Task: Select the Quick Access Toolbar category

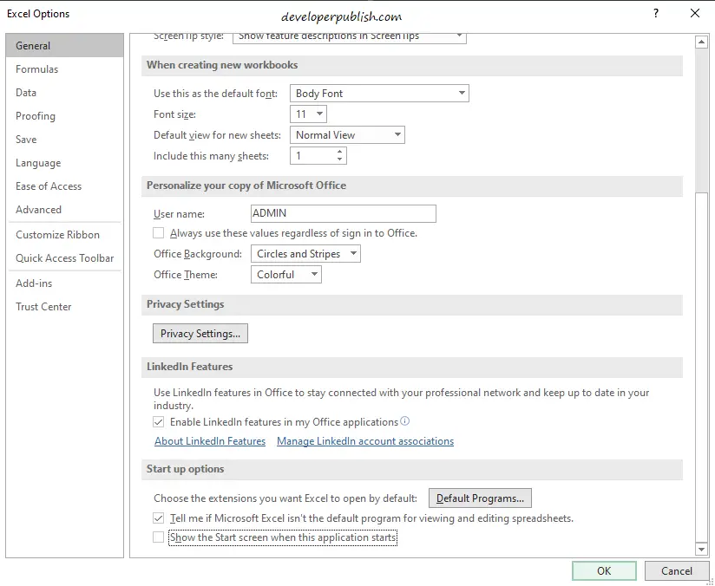Action: (64, 258)
